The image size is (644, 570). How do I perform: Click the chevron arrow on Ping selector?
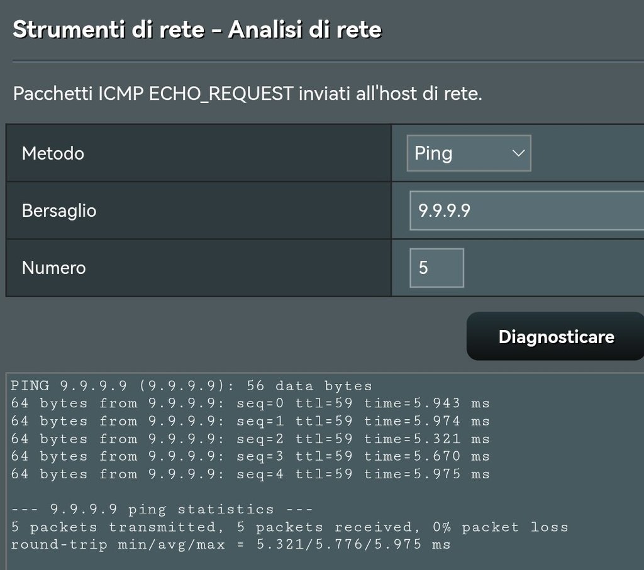518,153
